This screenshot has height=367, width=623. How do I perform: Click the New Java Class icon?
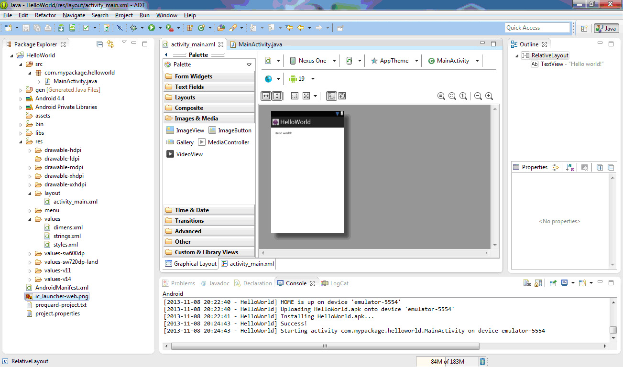pyautogui.click(x=201, y=28)
